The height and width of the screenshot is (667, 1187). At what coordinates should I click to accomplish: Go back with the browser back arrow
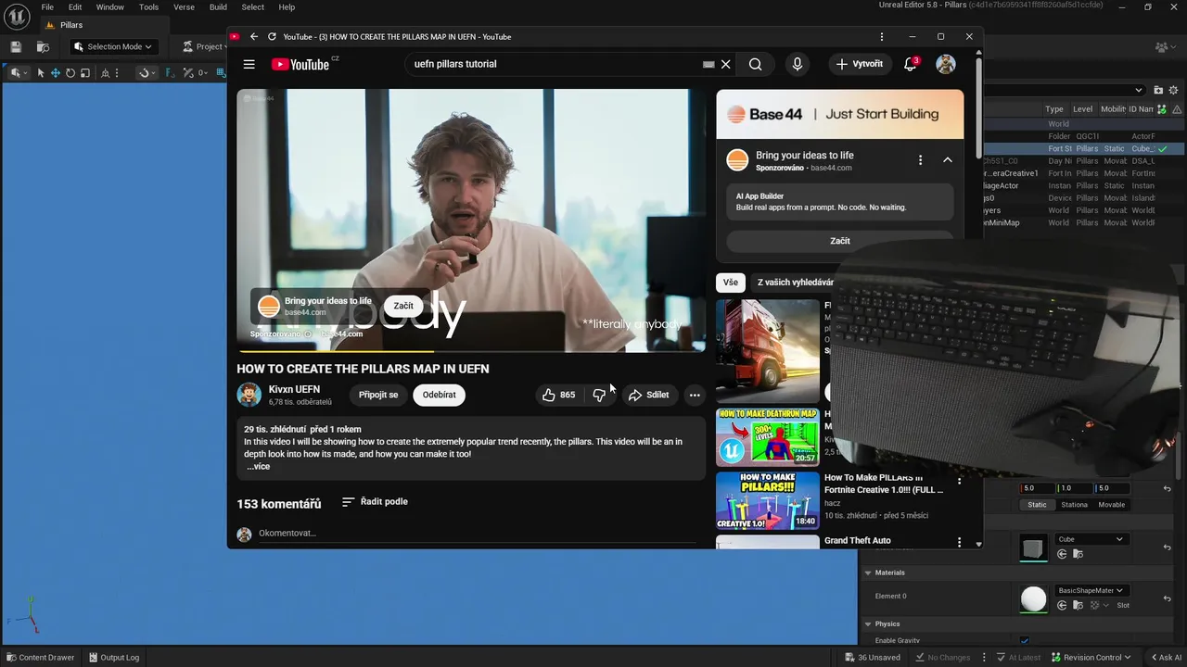tap(254, 36)
